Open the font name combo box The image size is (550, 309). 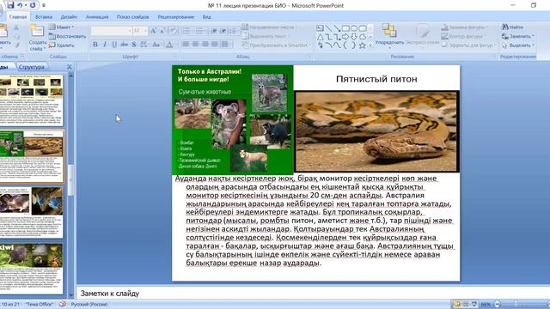(111, 31)
